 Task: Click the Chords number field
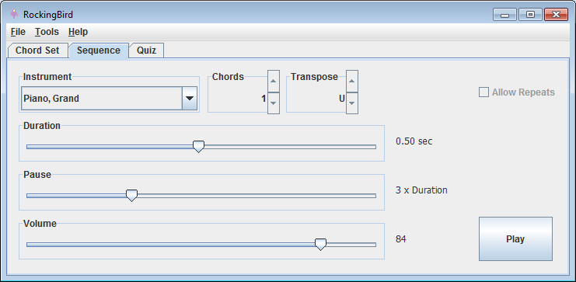click(239, 99)
